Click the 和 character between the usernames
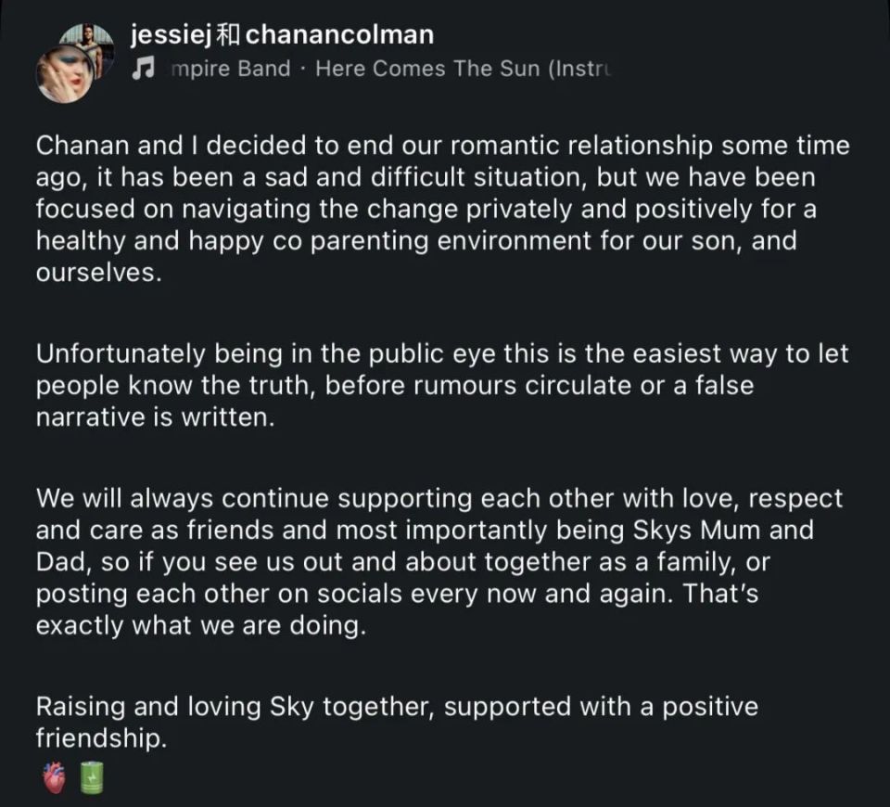890x807 pixels. [229, 35]
